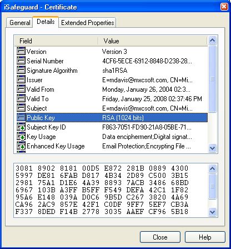Click the Key Usage extension icon
The width and height of the screenshot is (231, 249).
click(21, 137)
